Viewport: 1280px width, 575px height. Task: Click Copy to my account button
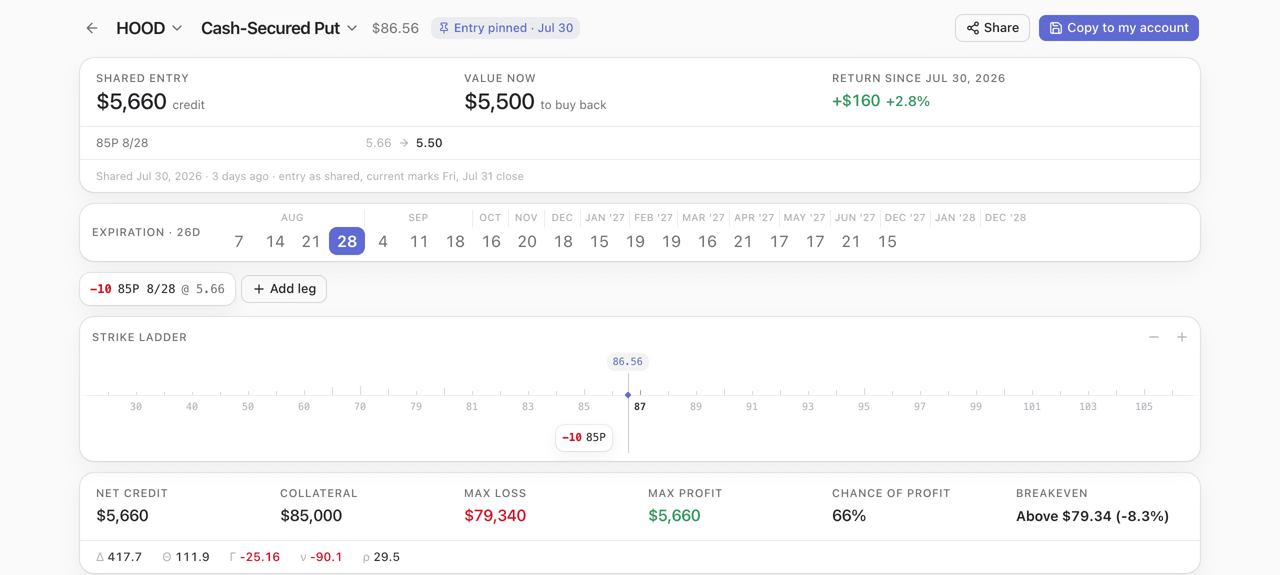pos(1118,28)
